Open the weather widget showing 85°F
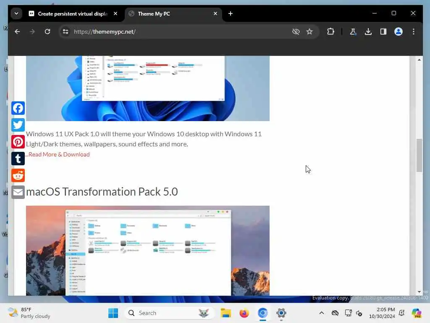This screenshot has width=430, height=323. (29, 313)
